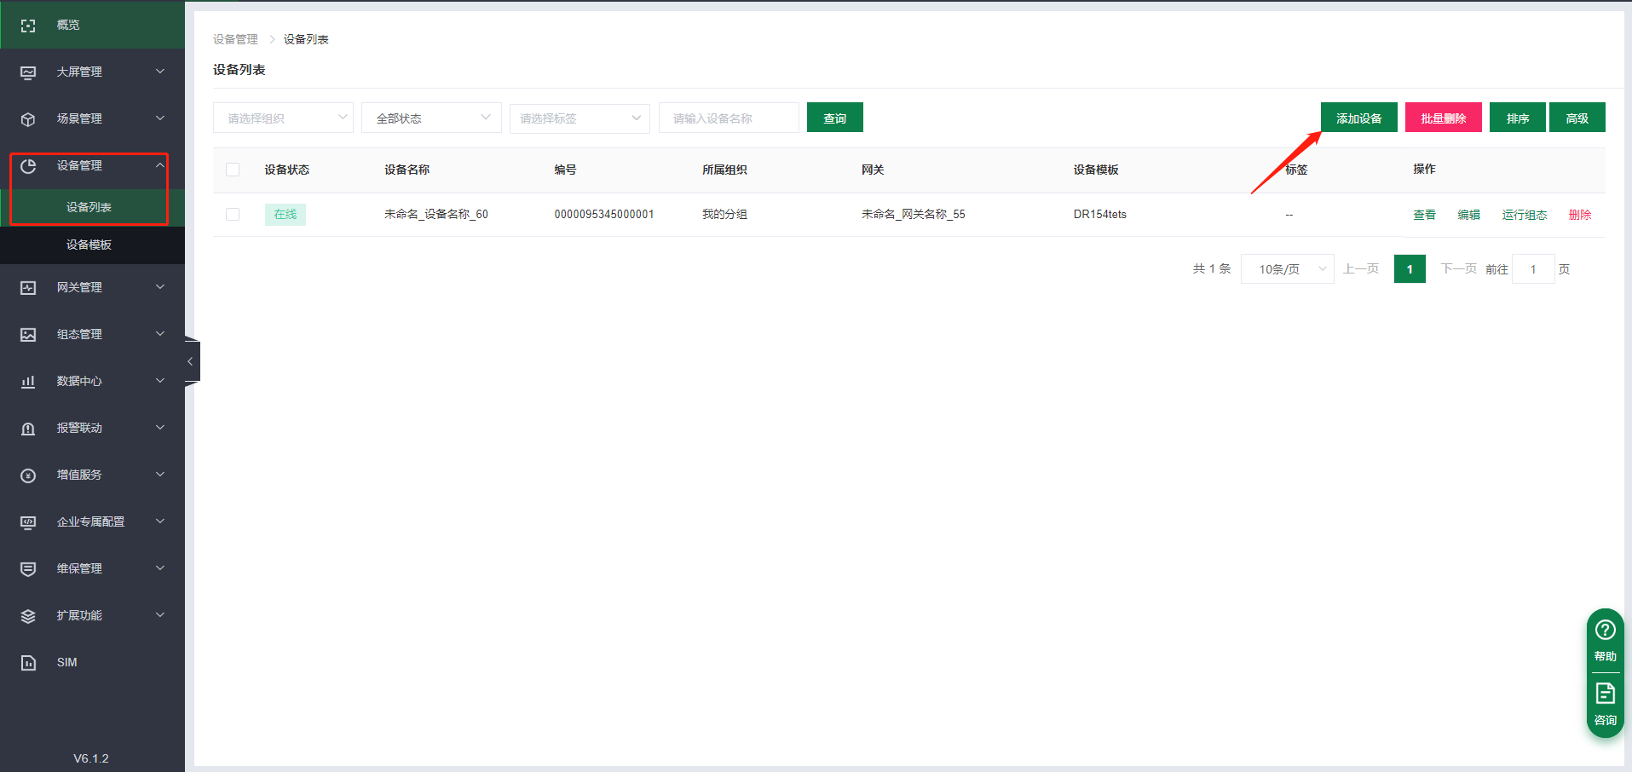Open the 请选择组织 organization dropdown
Screen dimensions: 1632x772
click(283, 118)
